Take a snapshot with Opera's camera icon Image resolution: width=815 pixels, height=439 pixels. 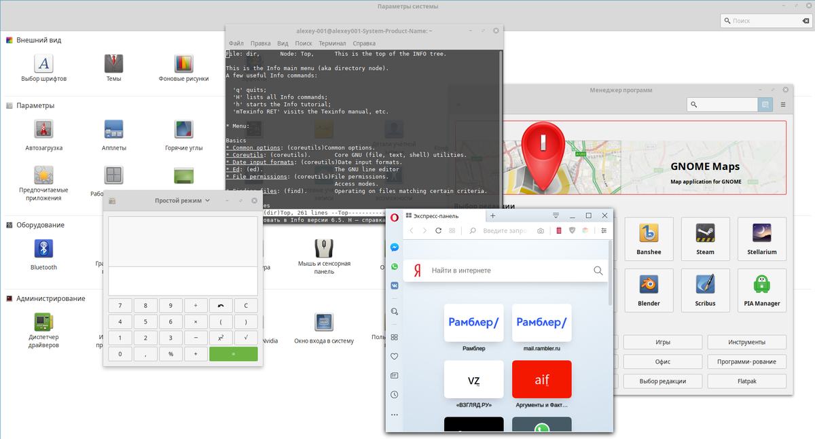[x=541, y=230]
